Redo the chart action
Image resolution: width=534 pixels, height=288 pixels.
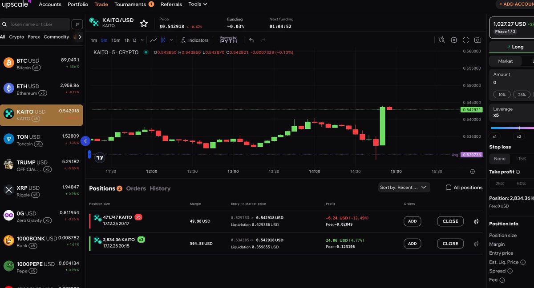(263, 40)
